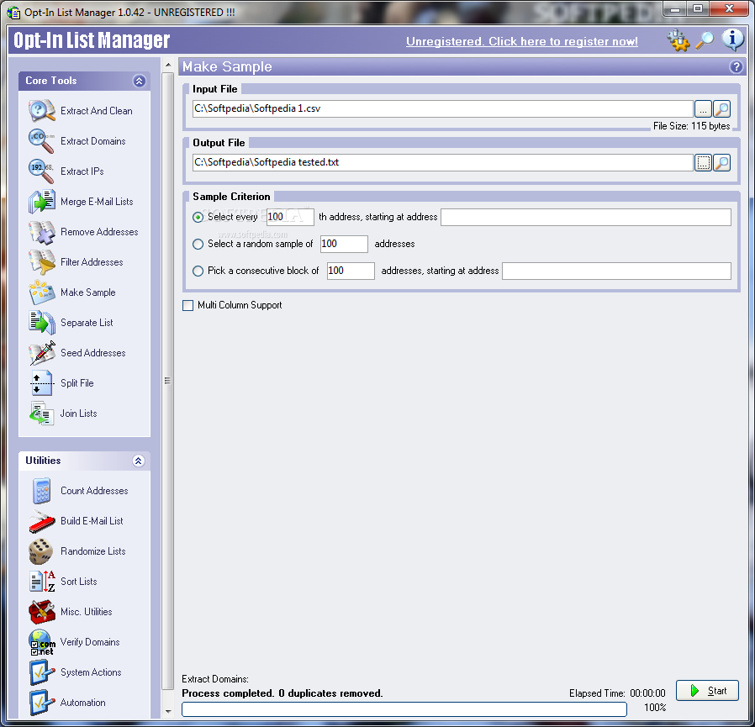Click the magnifying glass icon in header

705,40
